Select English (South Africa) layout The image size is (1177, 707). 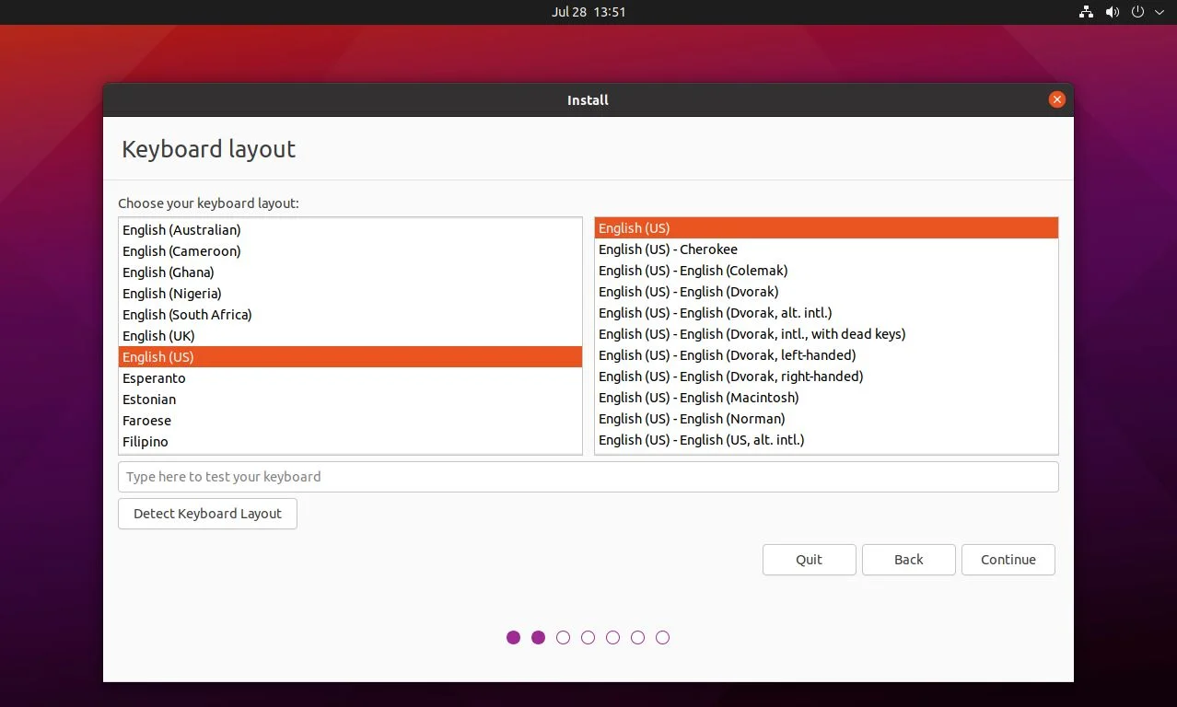(350, 315)
